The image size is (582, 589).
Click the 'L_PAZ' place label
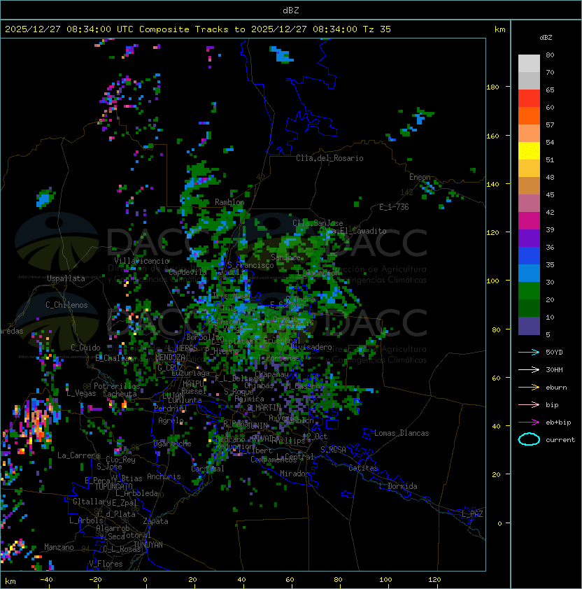(x=472, y=514)
